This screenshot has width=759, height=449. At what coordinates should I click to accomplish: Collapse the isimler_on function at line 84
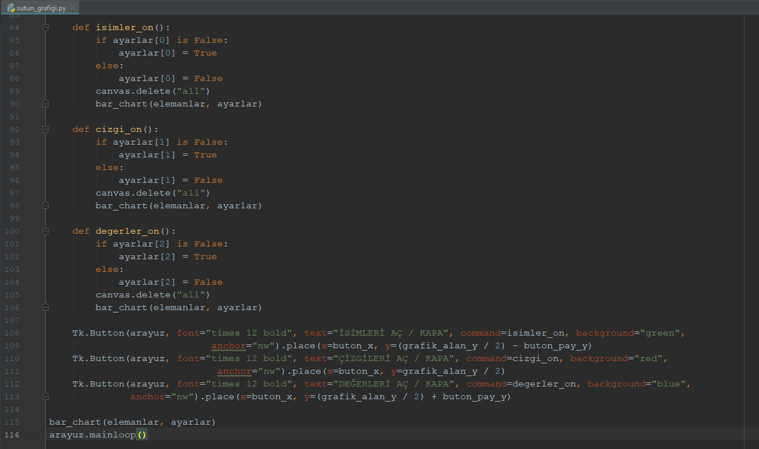point(46,28)
